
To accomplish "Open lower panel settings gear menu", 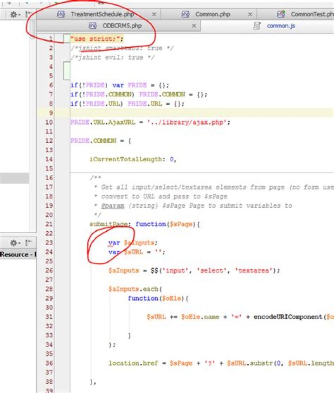I will pyautogui.click(x=14, y=243).
